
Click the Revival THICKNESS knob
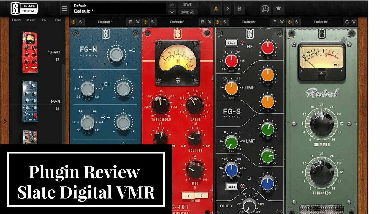point(322,173)
